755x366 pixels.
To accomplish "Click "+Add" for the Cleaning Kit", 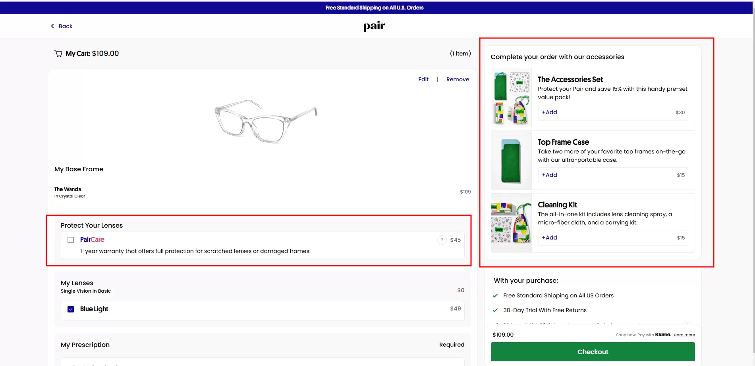I will 549,238.
